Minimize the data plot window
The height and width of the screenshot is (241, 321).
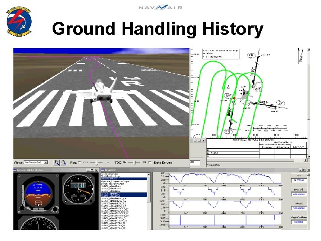(x=300, y=170)
